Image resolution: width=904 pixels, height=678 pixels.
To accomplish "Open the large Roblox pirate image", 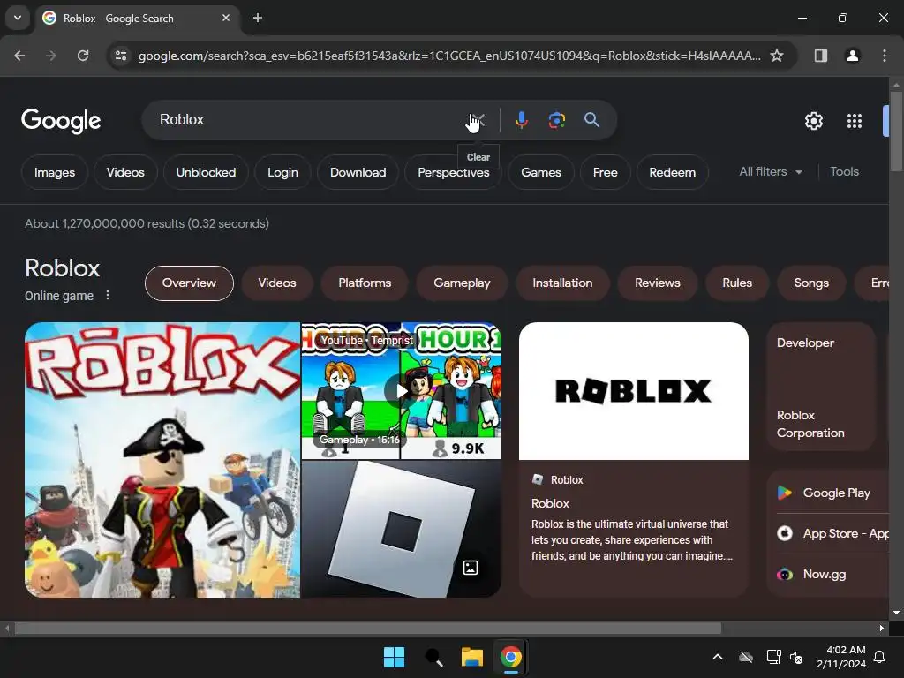I will tap(162, 459).
